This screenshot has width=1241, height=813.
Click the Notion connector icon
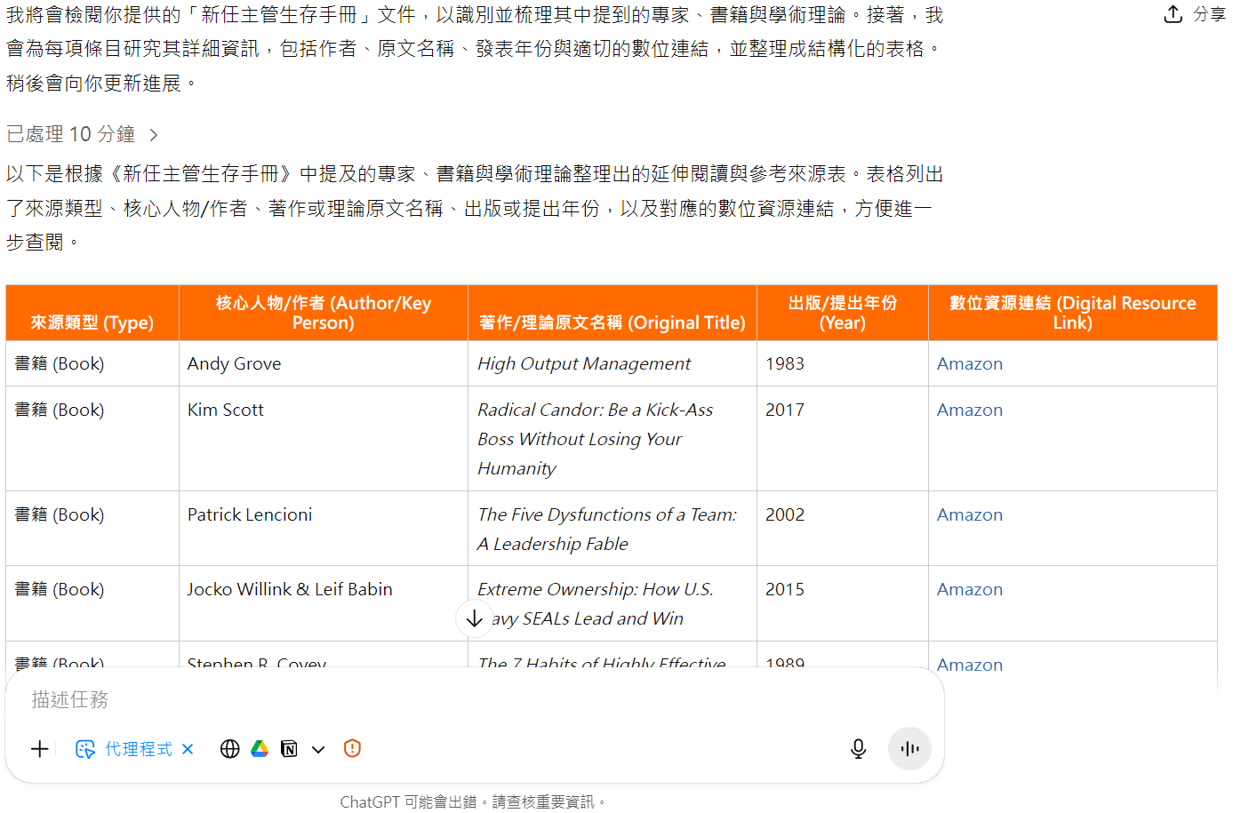pyautogui.click(x=289, y=749)
